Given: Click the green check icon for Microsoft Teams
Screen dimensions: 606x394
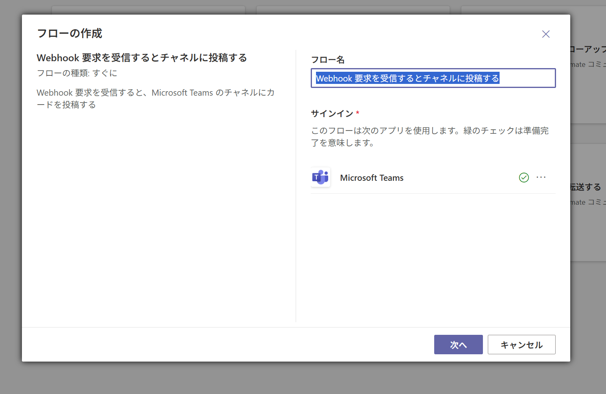Looking at the screenshot, I should tap(524, 178).
